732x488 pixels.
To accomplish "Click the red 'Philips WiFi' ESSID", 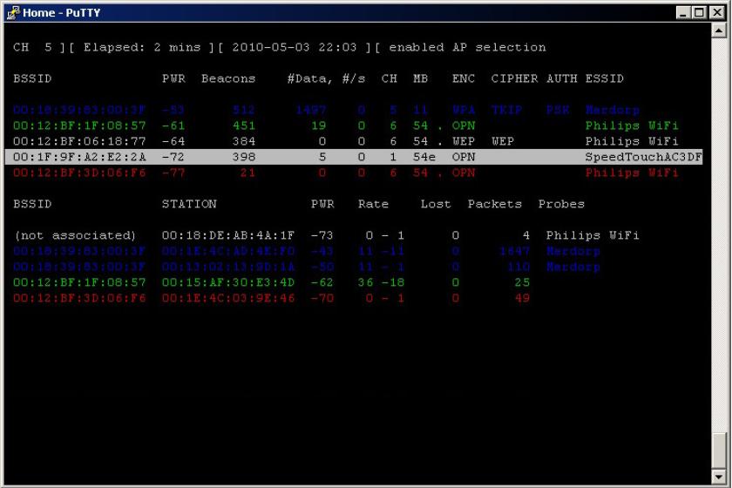I will (632, 173).
